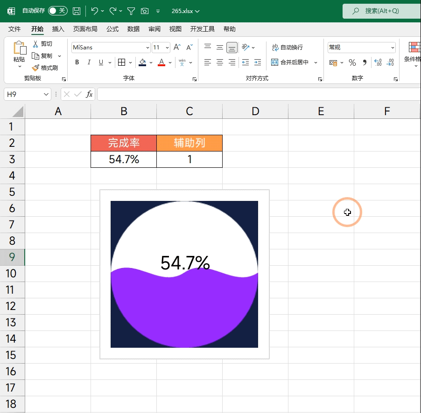Toggle Align Right
421x413 pixels.
click(x=232, y=62)
